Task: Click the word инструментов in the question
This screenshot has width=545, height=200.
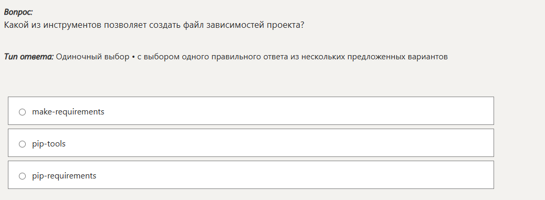Action: (x=72, y=25)
